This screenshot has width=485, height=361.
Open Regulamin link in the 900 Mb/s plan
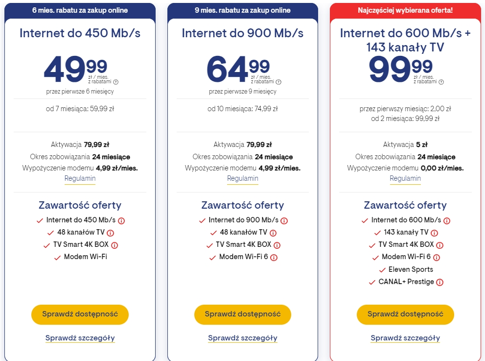242,179
